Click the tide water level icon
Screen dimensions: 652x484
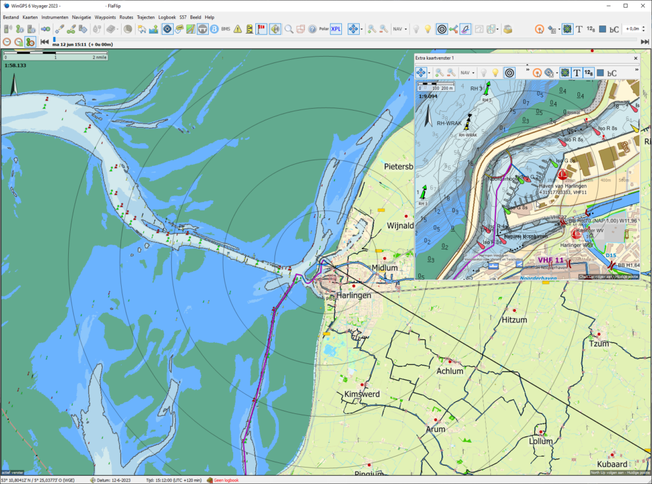pyautogui.click(x=153, y=29)
